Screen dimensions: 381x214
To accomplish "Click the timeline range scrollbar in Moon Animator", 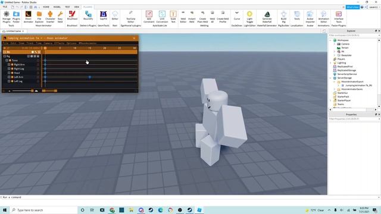I will (50, 91).
